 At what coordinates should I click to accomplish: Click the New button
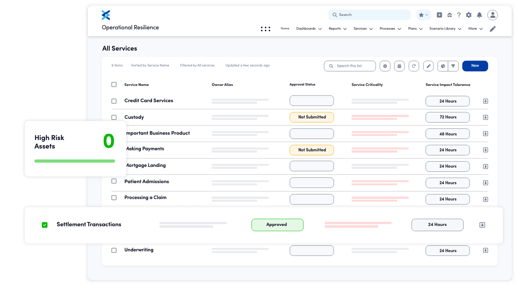[x=475, y=66]
